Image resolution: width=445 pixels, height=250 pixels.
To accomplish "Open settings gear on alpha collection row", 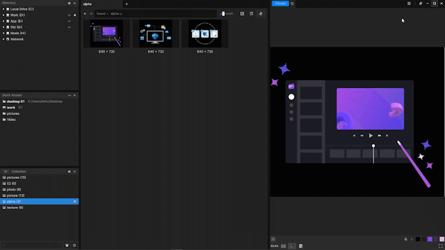I will pos(75,202).
